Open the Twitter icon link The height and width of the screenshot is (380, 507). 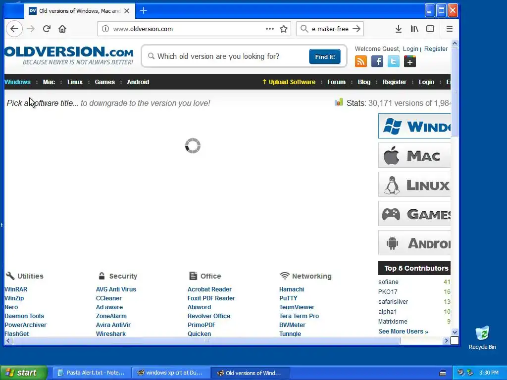pos(394,61)
